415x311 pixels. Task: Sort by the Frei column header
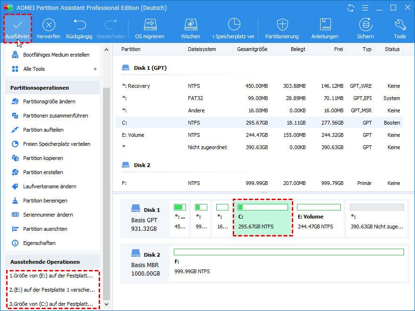[339, 49]
